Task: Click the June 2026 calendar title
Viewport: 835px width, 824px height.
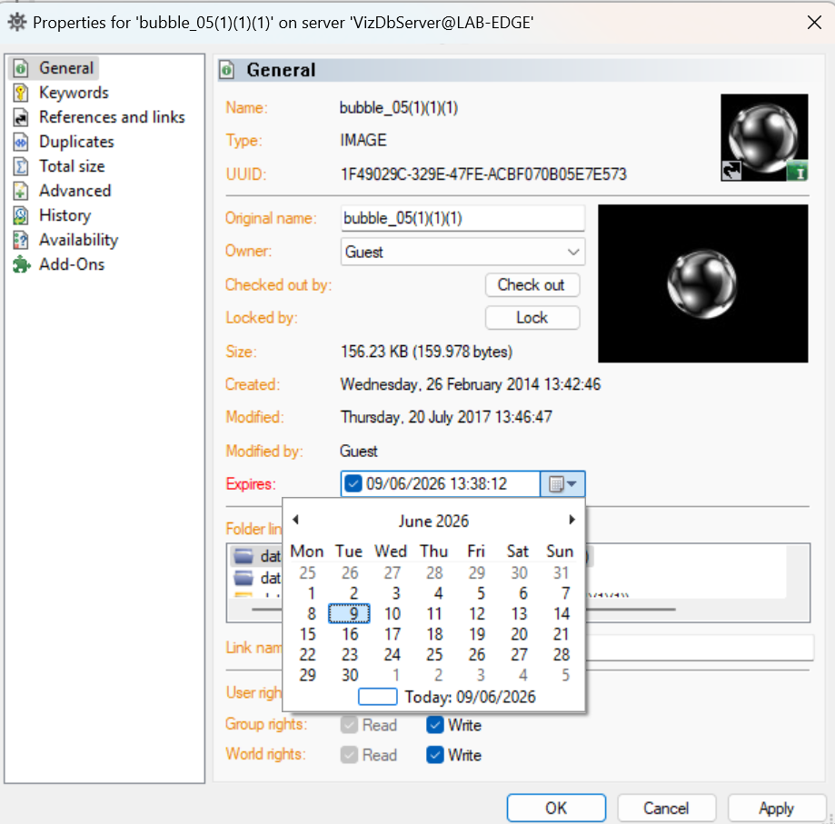Action: 433,521
